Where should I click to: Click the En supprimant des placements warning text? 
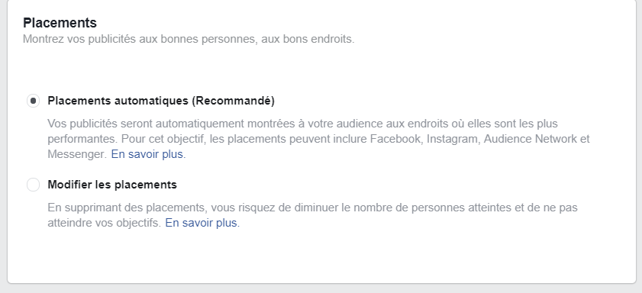(x=127, y=208)
